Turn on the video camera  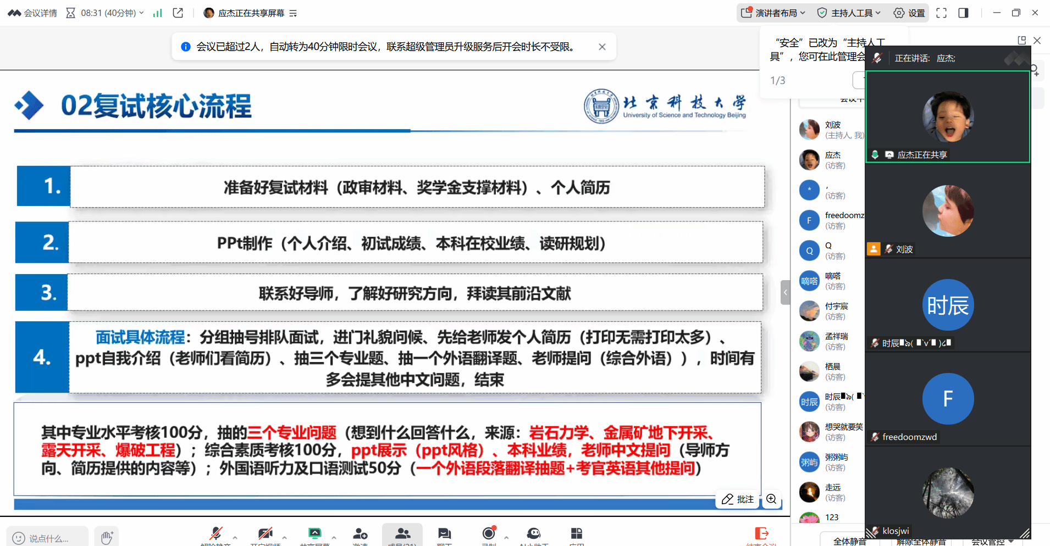[266, 534]
